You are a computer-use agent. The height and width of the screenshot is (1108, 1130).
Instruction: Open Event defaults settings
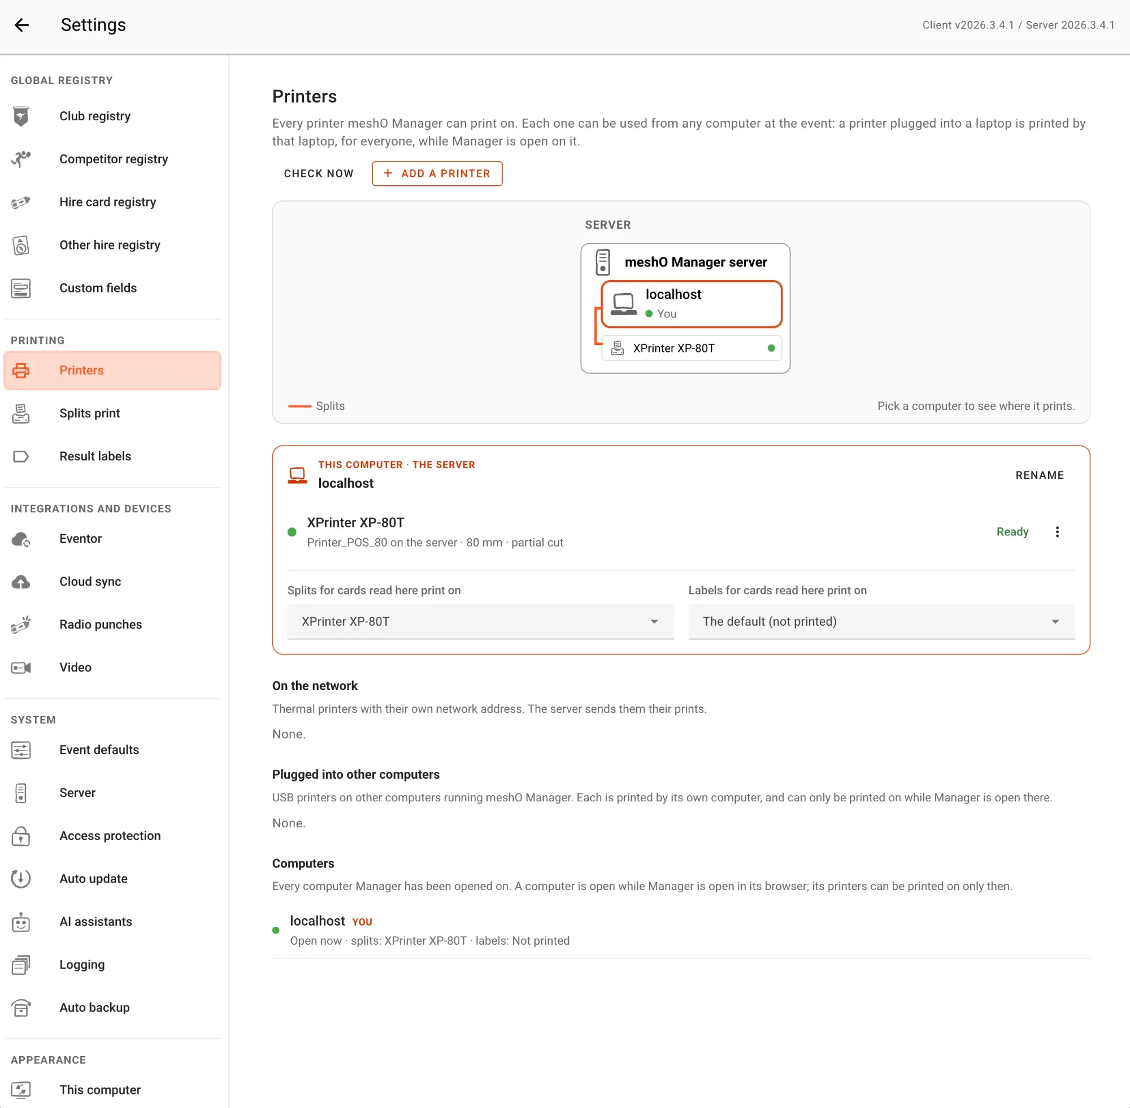pyautogui.click(x=112, y=749)
